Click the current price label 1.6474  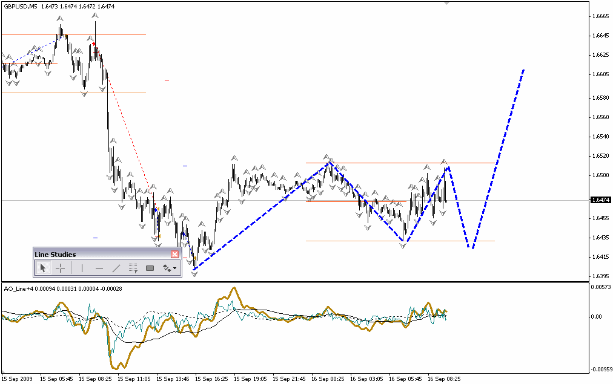pyautogui.click(x=600, y=200)
